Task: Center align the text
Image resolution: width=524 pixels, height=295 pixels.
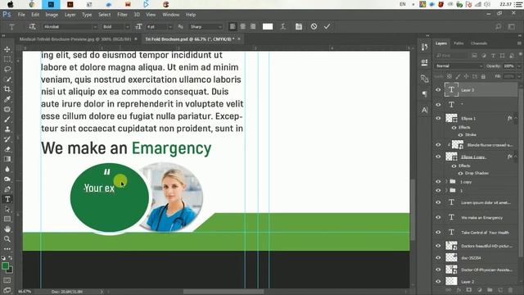Action: (x=243, y=26)
